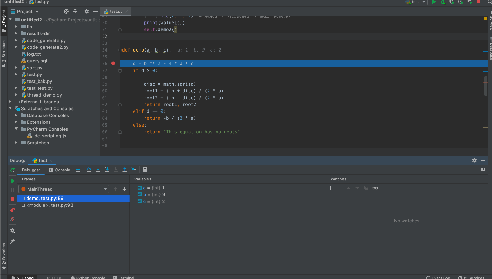Open Services tool window
Screen dimensions: 492x279
471,278
